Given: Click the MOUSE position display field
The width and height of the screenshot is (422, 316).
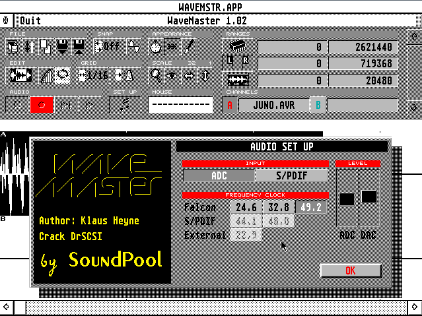Looking at the screenshot, I should (x=180, y=105).
